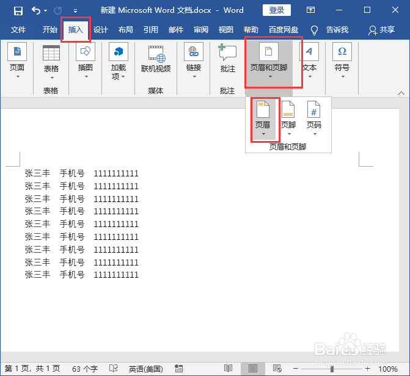Open the 布局 Layout tab

(126, 29)
